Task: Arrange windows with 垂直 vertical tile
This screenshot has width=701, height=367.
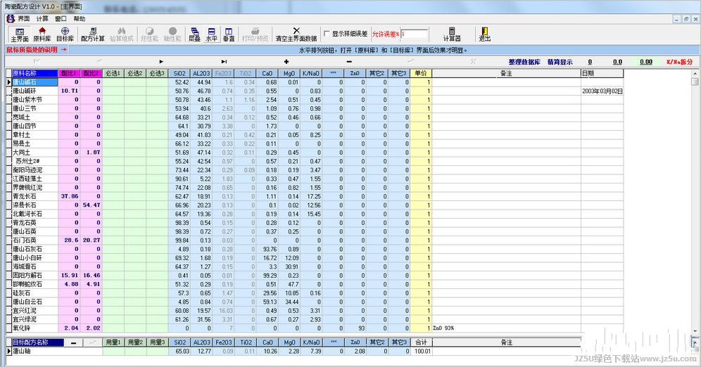Action: click(229, 34)
